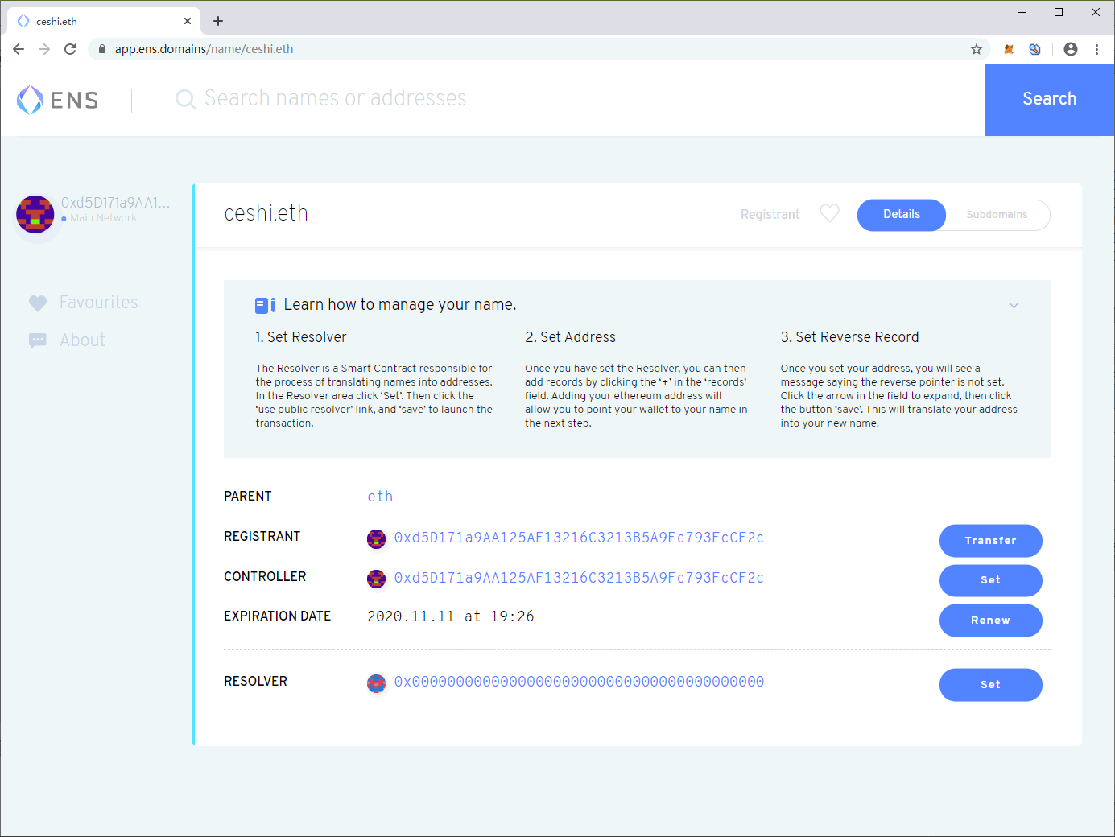
Task: Open the Chrome three-dot menu
Action: (x=1096, y=49)
